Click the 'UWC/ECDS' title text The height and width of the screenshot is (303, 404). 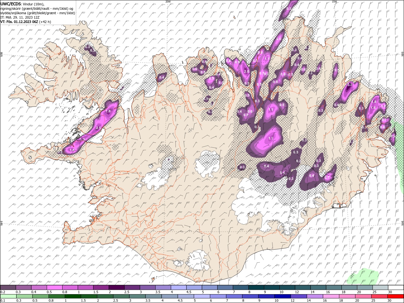11,4
